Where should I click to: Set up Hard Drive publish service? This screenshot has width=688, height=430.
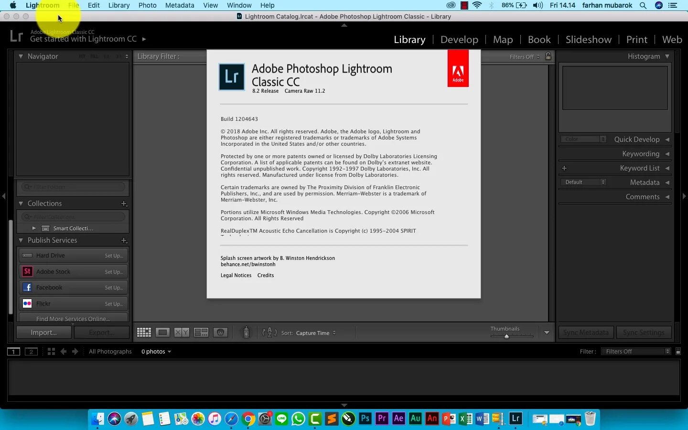pos(114,256)
